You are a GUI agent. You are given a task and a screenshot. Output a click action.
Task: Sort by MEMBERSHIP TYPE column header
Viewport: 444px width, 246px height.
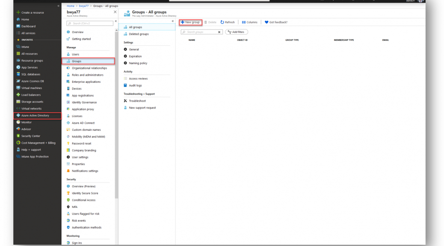pos(344,40)
